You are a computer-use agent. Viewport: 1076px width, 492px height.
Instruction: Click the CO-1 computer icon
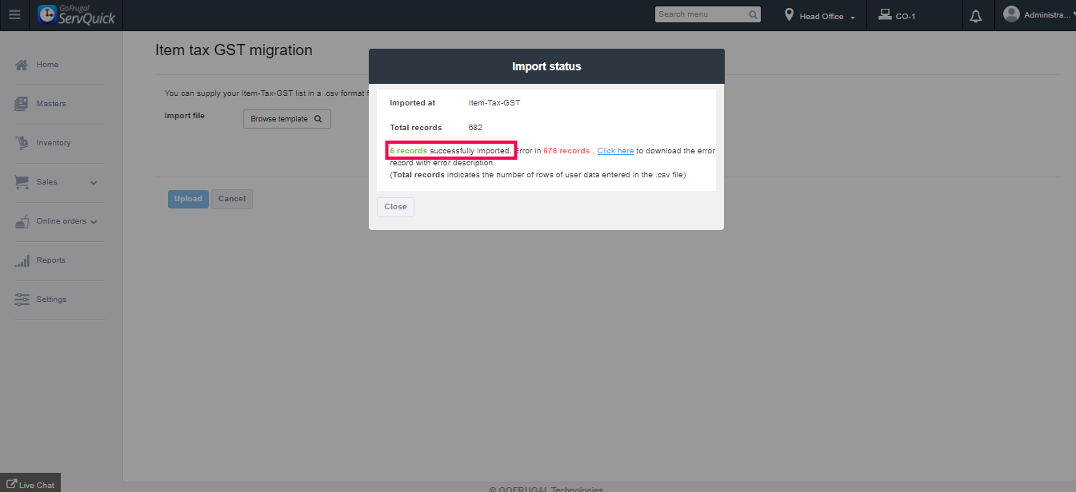pos(885,14)
